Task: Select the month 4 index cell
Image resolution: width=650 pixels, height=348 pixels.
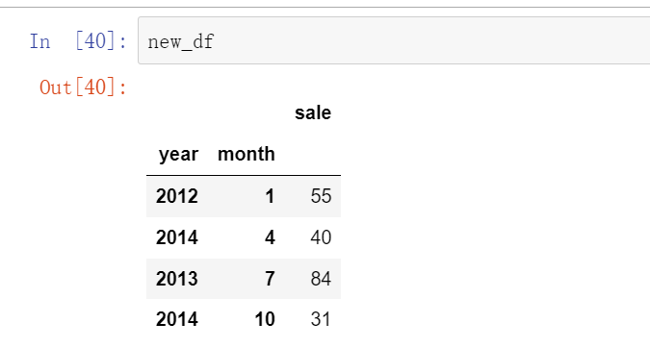Action: click(270, 237)
